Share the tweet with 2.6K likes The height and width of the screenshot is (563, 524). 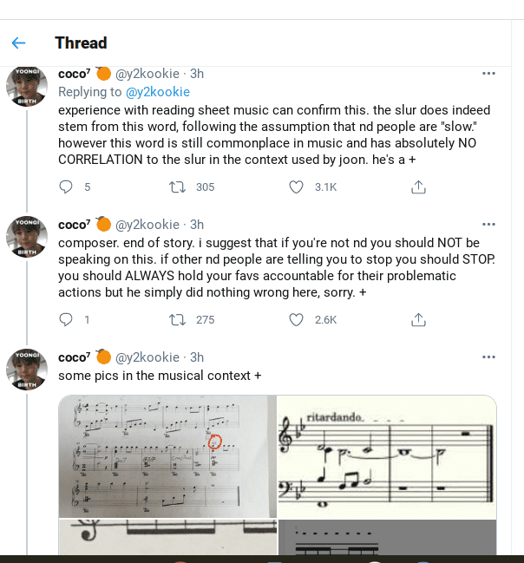418,320
